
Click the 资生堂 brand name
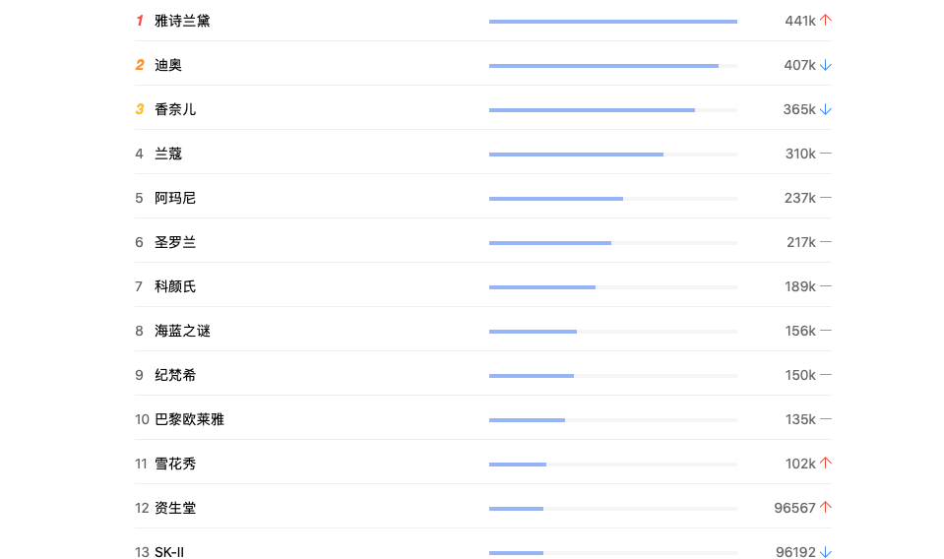click(175, 508)
